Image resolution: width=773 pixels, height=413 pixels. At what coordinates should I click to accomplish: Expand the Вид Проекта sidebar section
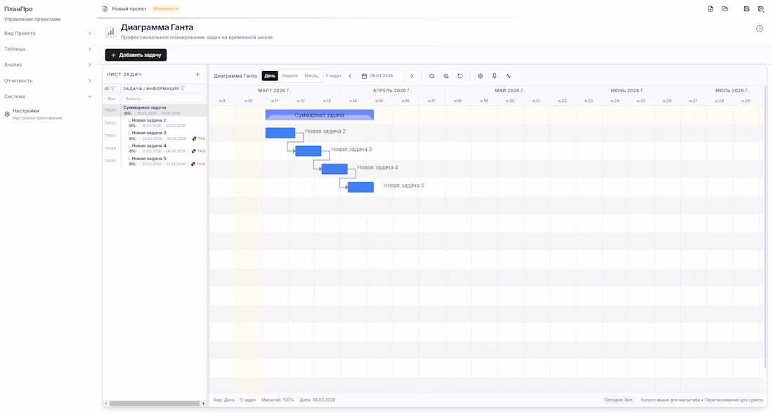click(48, 34)
